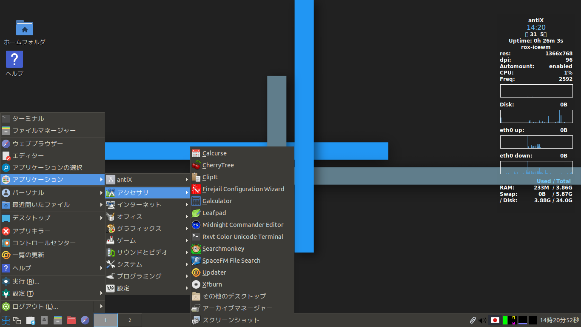Click the green battery status tray applet
The width and height of the screenshot is (581, 327).
click(x=505, y=320)
